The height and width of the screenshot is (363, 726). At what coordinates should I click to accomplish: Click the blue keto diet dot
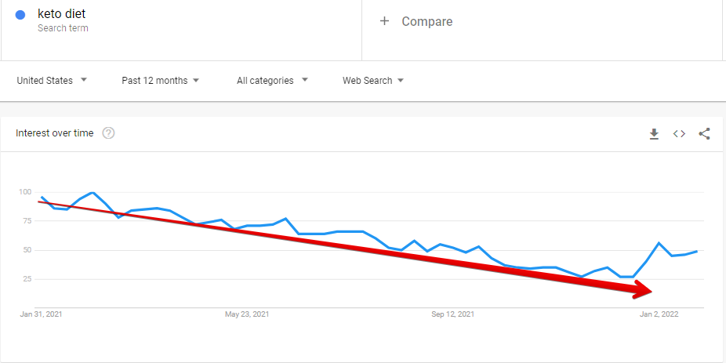[20, 15]
